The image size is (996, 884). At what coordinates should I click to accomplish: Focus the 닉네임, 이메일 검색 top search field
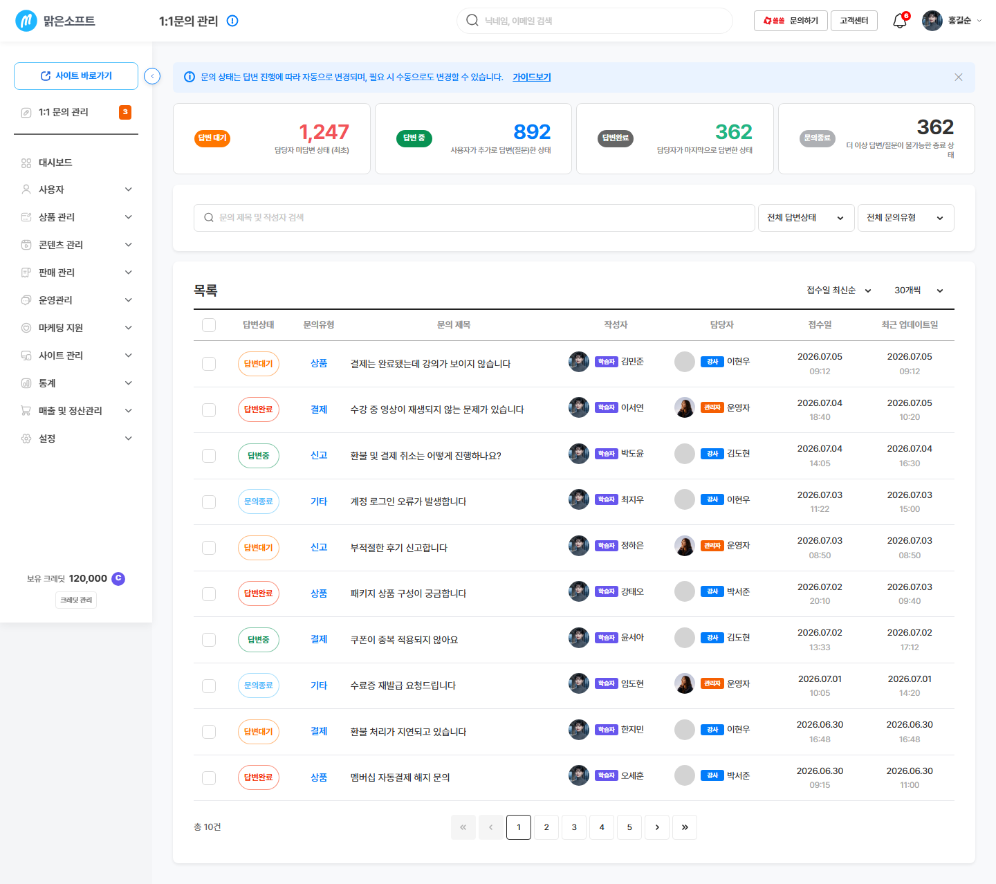pyautogui.click(x=595, y=21)
